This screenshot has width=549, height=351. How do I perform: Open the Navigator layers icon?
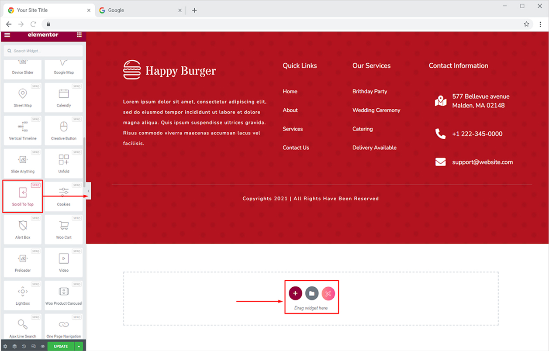(x=14, y=347)
